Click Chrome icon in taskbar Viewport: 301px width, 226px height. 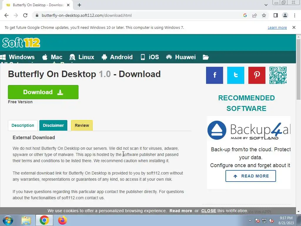44,220
